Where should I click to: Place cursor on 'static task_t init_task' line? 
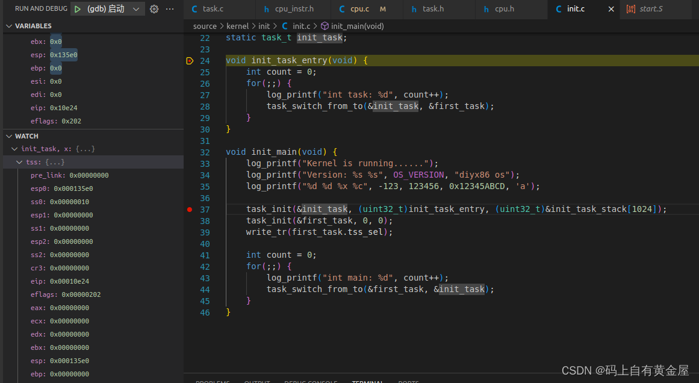286,37
